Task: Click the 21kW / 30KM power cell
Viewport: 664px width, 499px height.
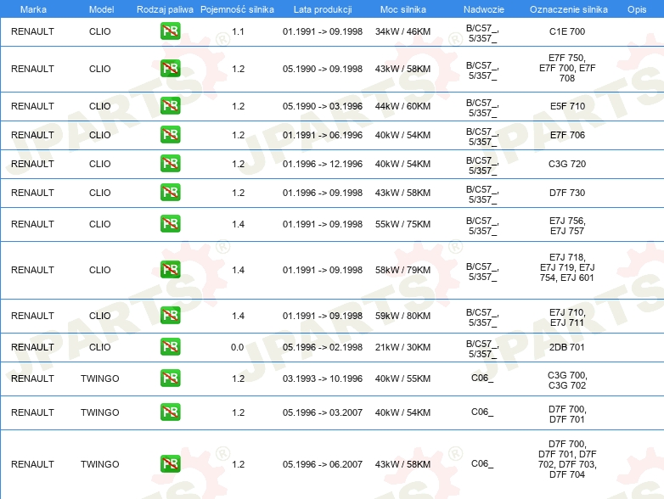Action: (x=402, y=347)
